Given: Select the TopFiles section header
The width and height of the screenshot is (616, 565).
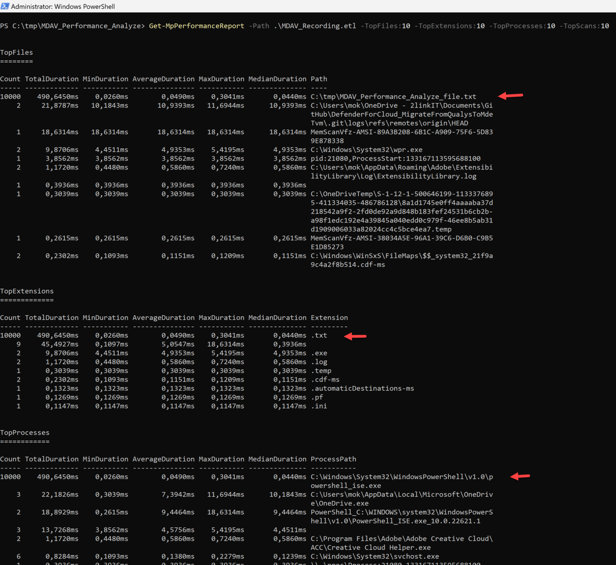Looking at the screenshot, I should 17,52.
